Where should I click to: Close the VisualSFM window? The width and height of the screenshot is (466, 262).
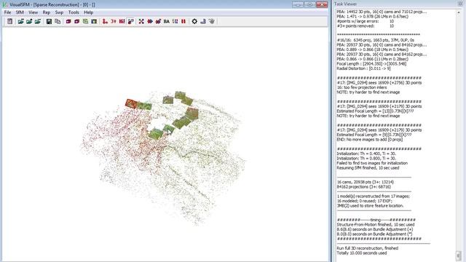tap(322, 5)
